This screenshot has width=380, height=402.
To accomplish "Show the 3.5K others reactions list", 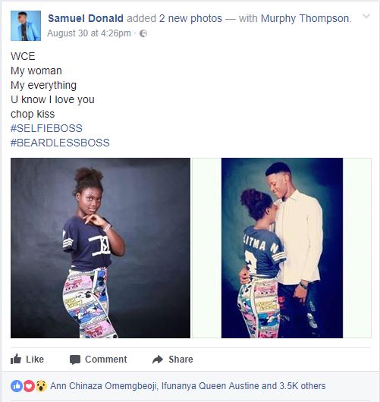I will pyautogui.click(x=303, y=386).
